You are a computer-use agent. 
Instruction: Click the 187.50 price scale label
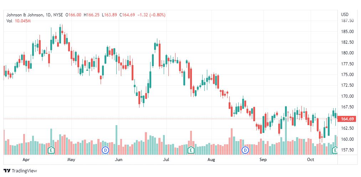(347, 21)
